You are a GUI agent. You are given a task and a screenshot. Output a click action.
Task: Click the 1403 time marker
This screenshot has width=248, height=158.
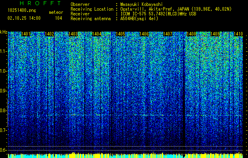[73, 34]
